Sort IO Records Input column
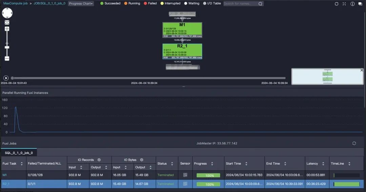 click(81, 167)
